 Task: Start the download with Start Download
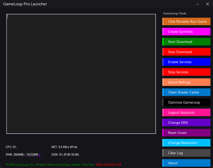pyautogui.click(x=186, y=42)
